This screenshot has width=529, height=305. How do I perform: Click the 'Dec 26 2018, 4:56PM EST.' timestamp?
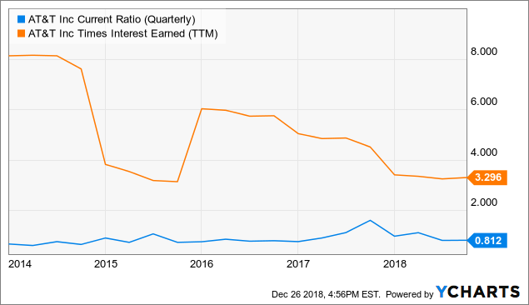click(x=326, y=294)
